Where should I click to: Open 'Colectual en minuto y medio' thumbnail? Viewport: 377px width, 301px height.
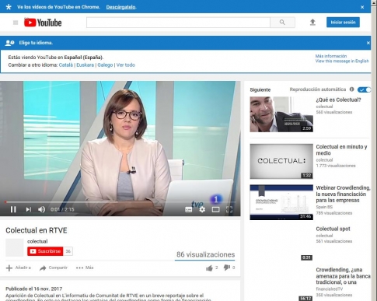[x=281, y=161]
